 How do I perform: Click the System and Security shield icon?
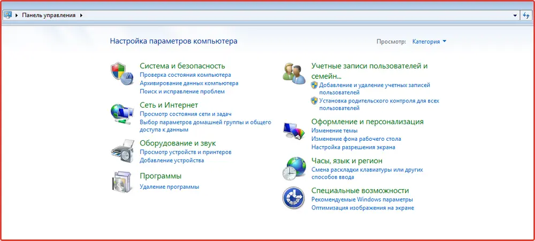[122, 74]
